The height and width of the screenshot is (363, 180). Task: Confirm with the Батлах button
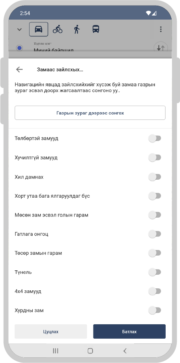coord(129,331)
